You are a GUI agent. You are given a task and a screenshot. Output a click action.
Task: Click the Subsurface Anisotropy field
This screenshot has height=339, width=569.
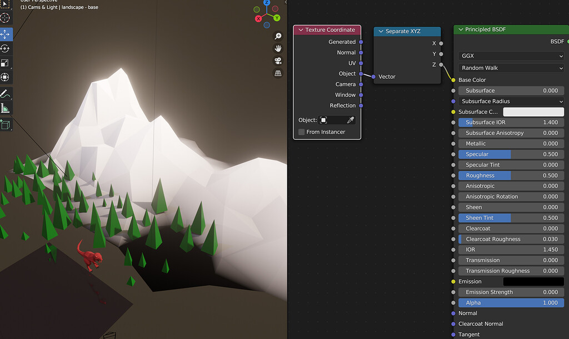pos(511,133)
